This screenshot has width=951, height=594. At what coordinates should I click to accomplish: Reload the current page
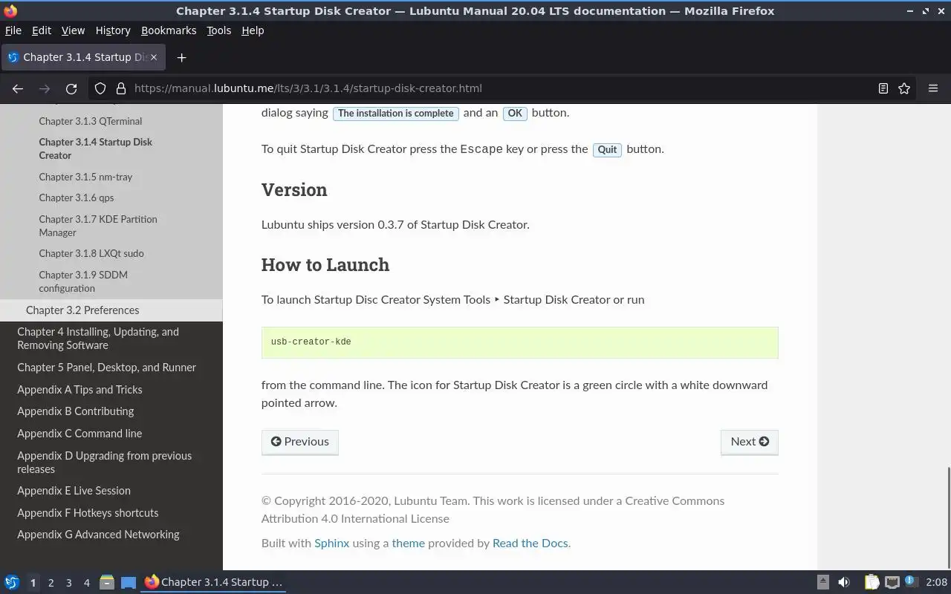(x=71, y=88)
